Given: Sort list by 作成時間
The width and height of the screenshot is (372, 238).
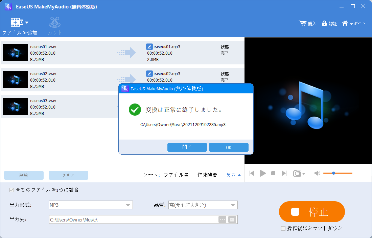Looking at the screenshot, I should [207, 175].
